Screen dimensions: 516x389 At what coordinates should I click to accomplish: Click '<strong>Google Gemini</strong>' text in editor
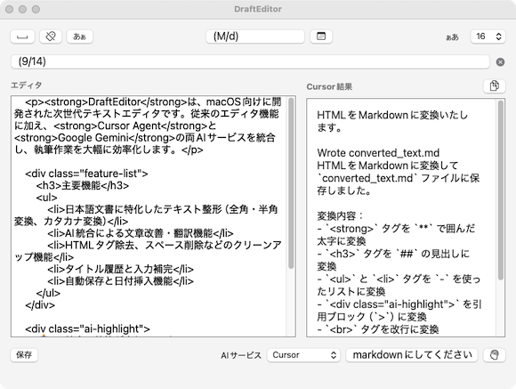coord(95,138)
